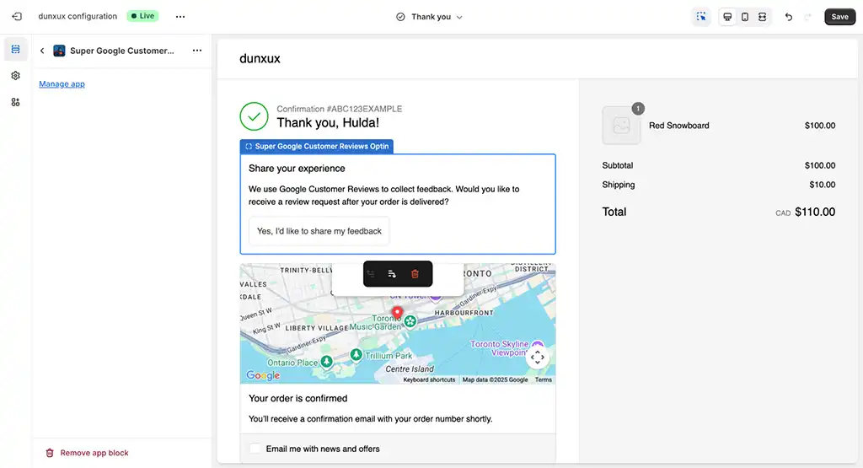Open the Apps panel in sidebar
This screenshot has height=468, width=863.
tap(15, 102)
